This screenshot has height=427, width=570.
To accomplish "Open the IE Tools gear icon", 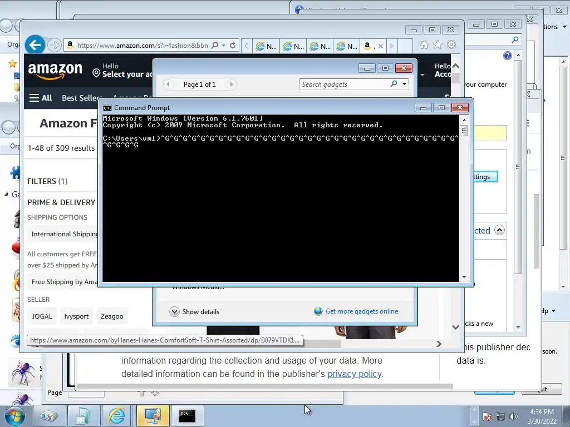I will click(x=451, y=44).
